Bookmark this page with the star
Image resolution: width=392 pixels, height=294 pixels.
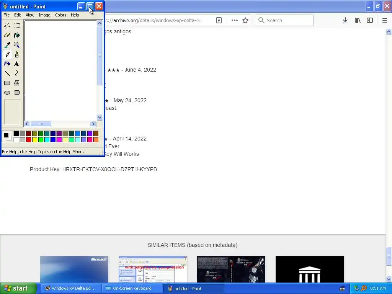coord(245,21)
